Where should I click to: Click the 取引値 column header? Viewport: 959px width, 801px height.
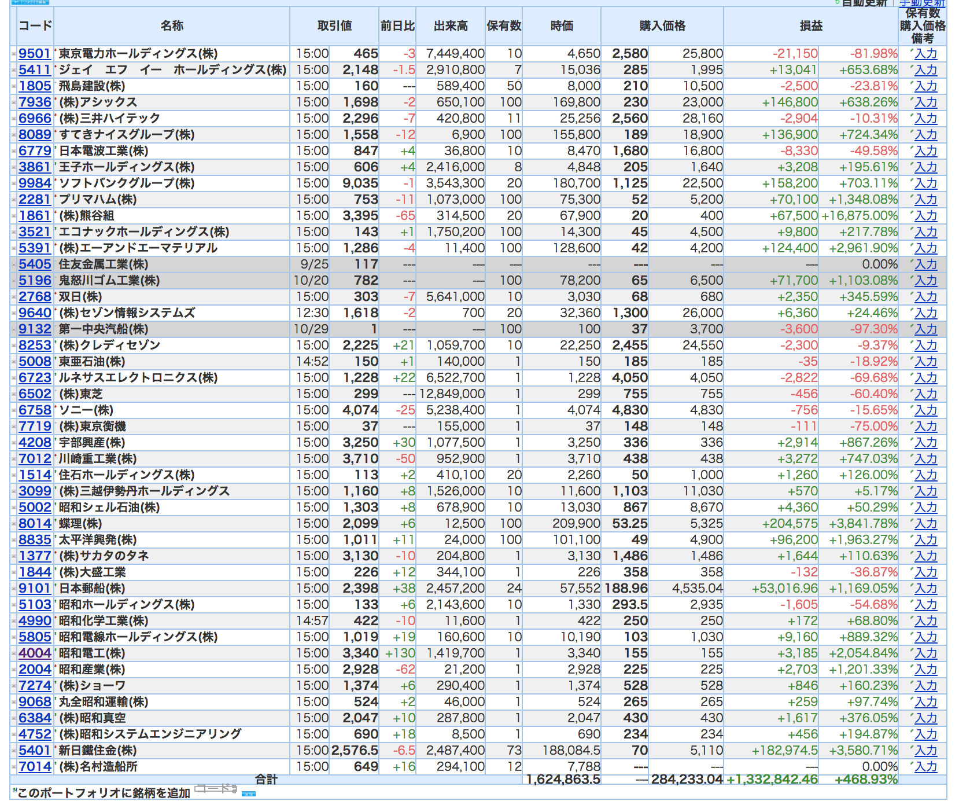334,26
